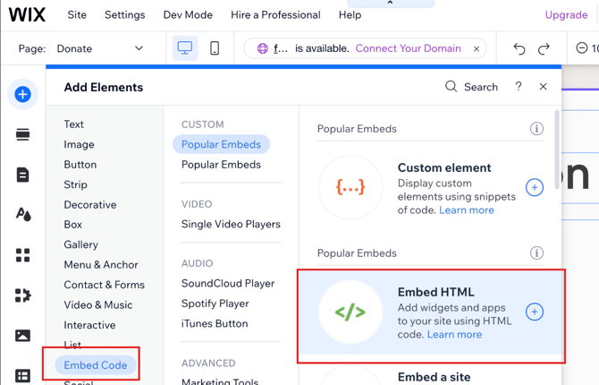Open the Dev Mode menu
This screenshot has width=599, height=385.
tap(188, 15)
